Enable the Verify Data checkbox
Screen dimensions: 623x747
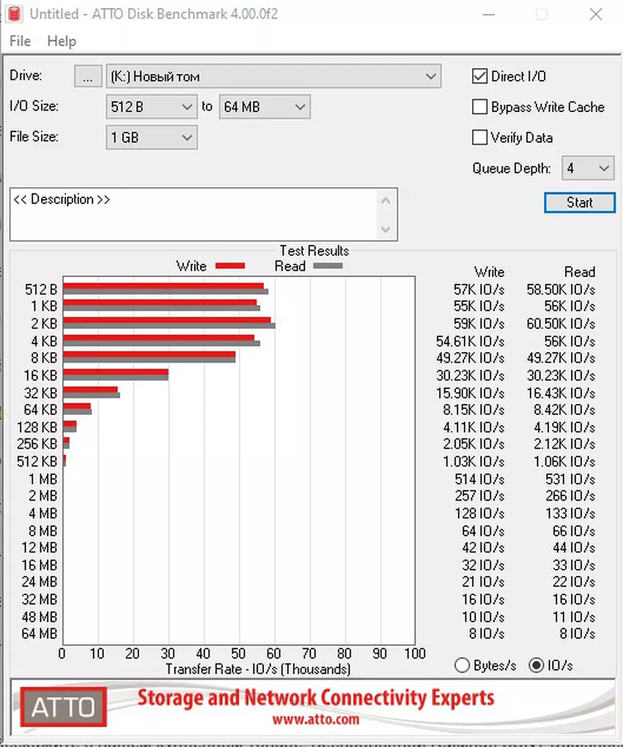pyautogui.click(x=480, y=138)
